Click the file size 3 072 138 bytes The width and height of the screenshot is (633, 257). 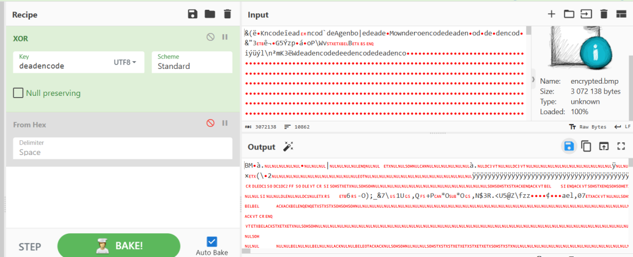pyautogui.click(x=596, y=92)
